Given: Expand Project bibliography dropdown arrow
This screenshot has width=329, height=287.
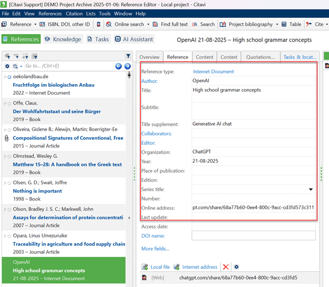Looking at the screenshot, I should click(277, 24).
